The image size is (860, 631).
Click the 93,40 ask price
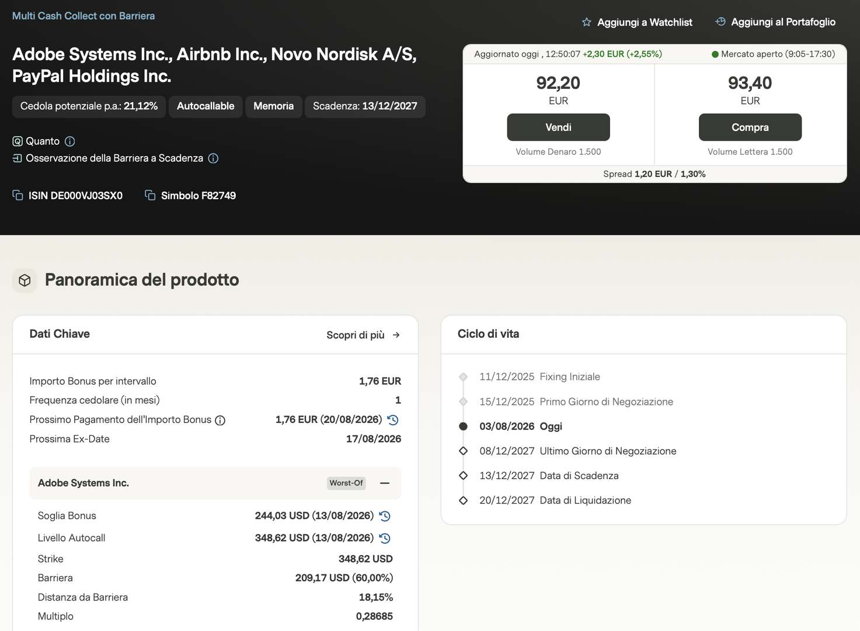click(x=750, y=83)
